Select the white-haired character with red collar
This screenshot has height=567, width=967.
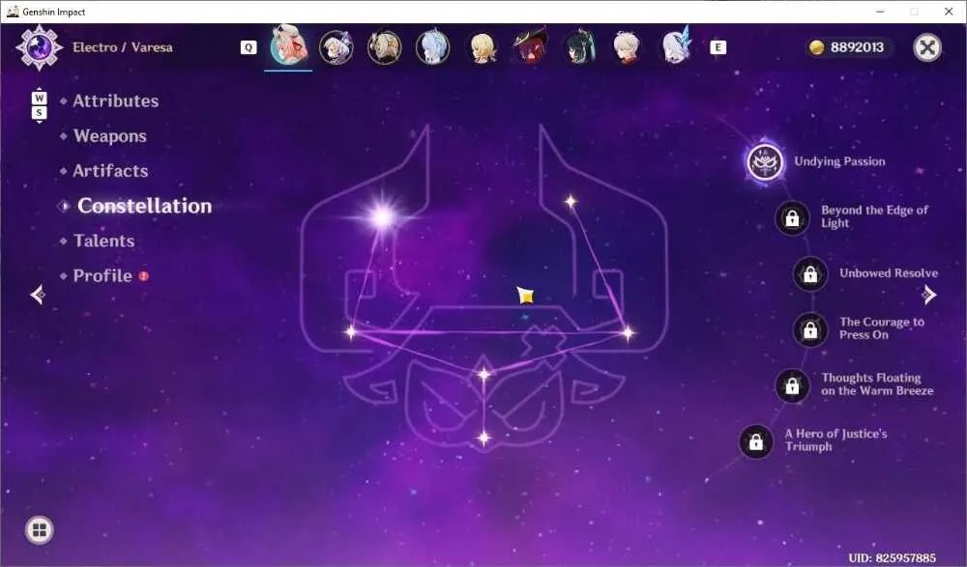(627, 47)
